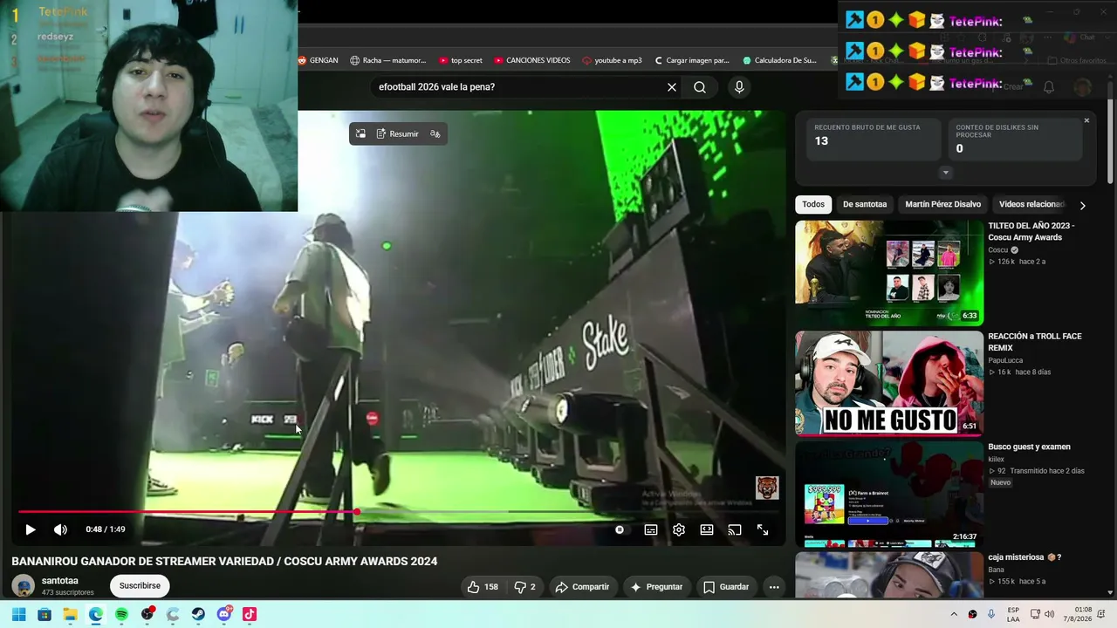Open the ESP LAA language switcher
The height and width of the screenshot is (628, 1117).
(1013, 614)
